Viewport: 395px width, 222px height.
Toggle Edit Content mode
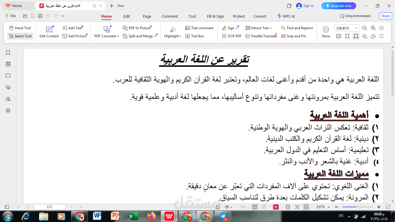tap(49, 32)
